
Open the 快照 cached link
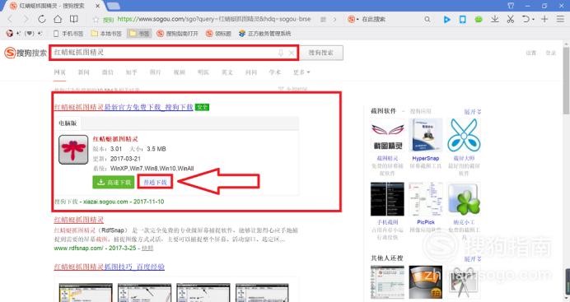pos(147,248)
